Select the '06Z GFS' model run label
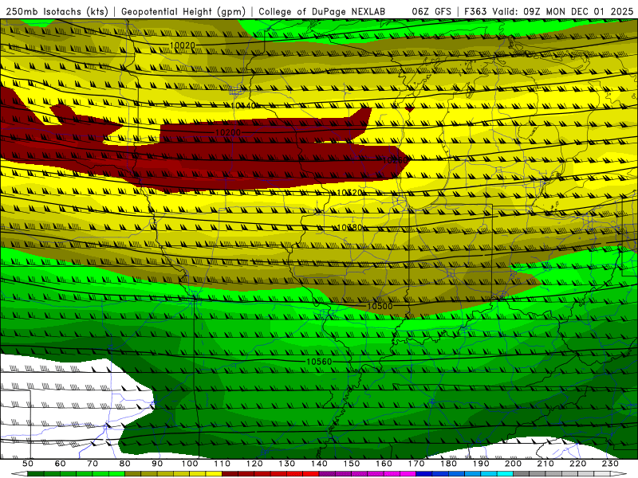The width and height of the screenshot is (638, 478). click(x=431, y=11)
